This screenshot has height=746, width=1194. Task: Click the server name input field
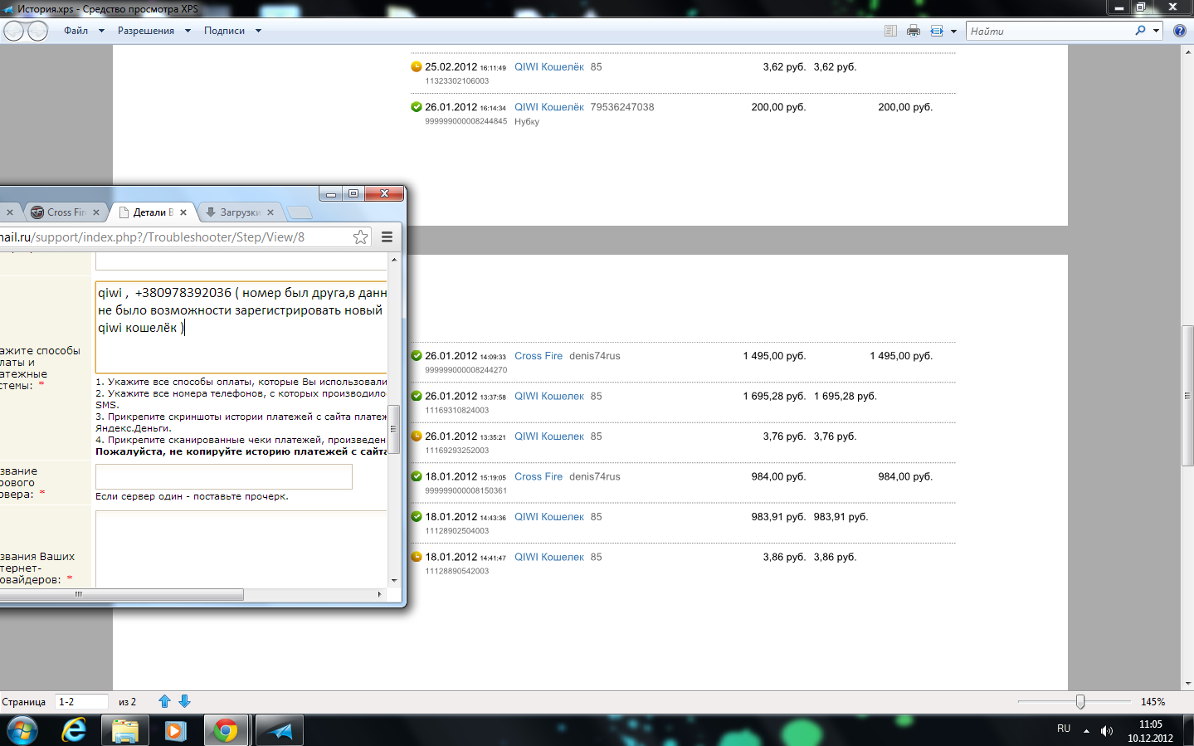pos(224,477)
